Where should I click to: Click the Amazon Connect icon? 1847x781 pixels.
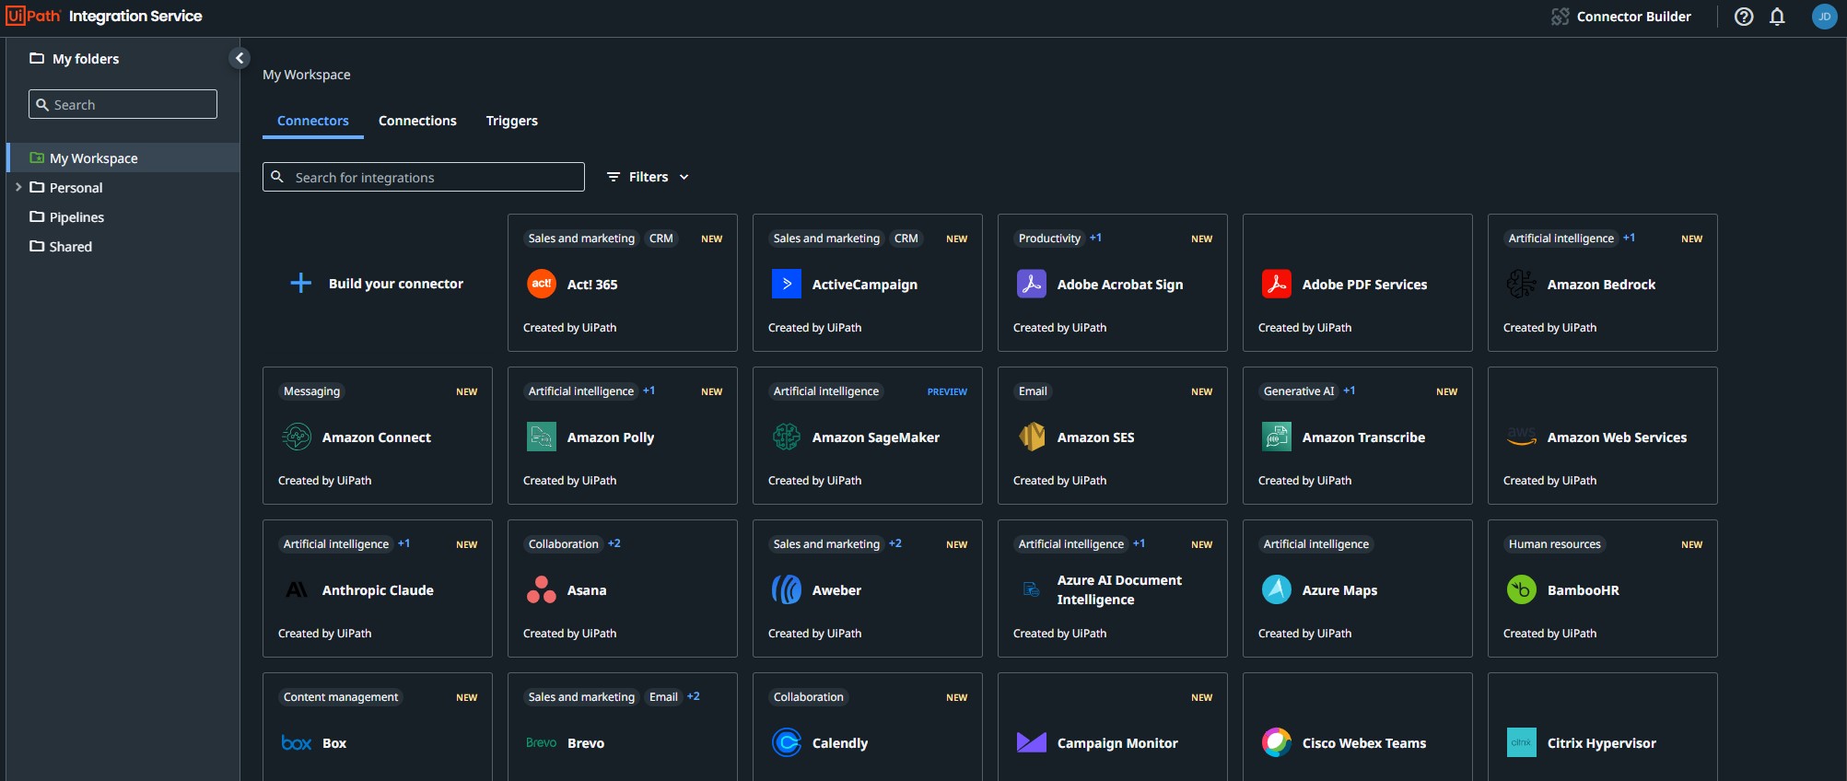click(297, 437)
